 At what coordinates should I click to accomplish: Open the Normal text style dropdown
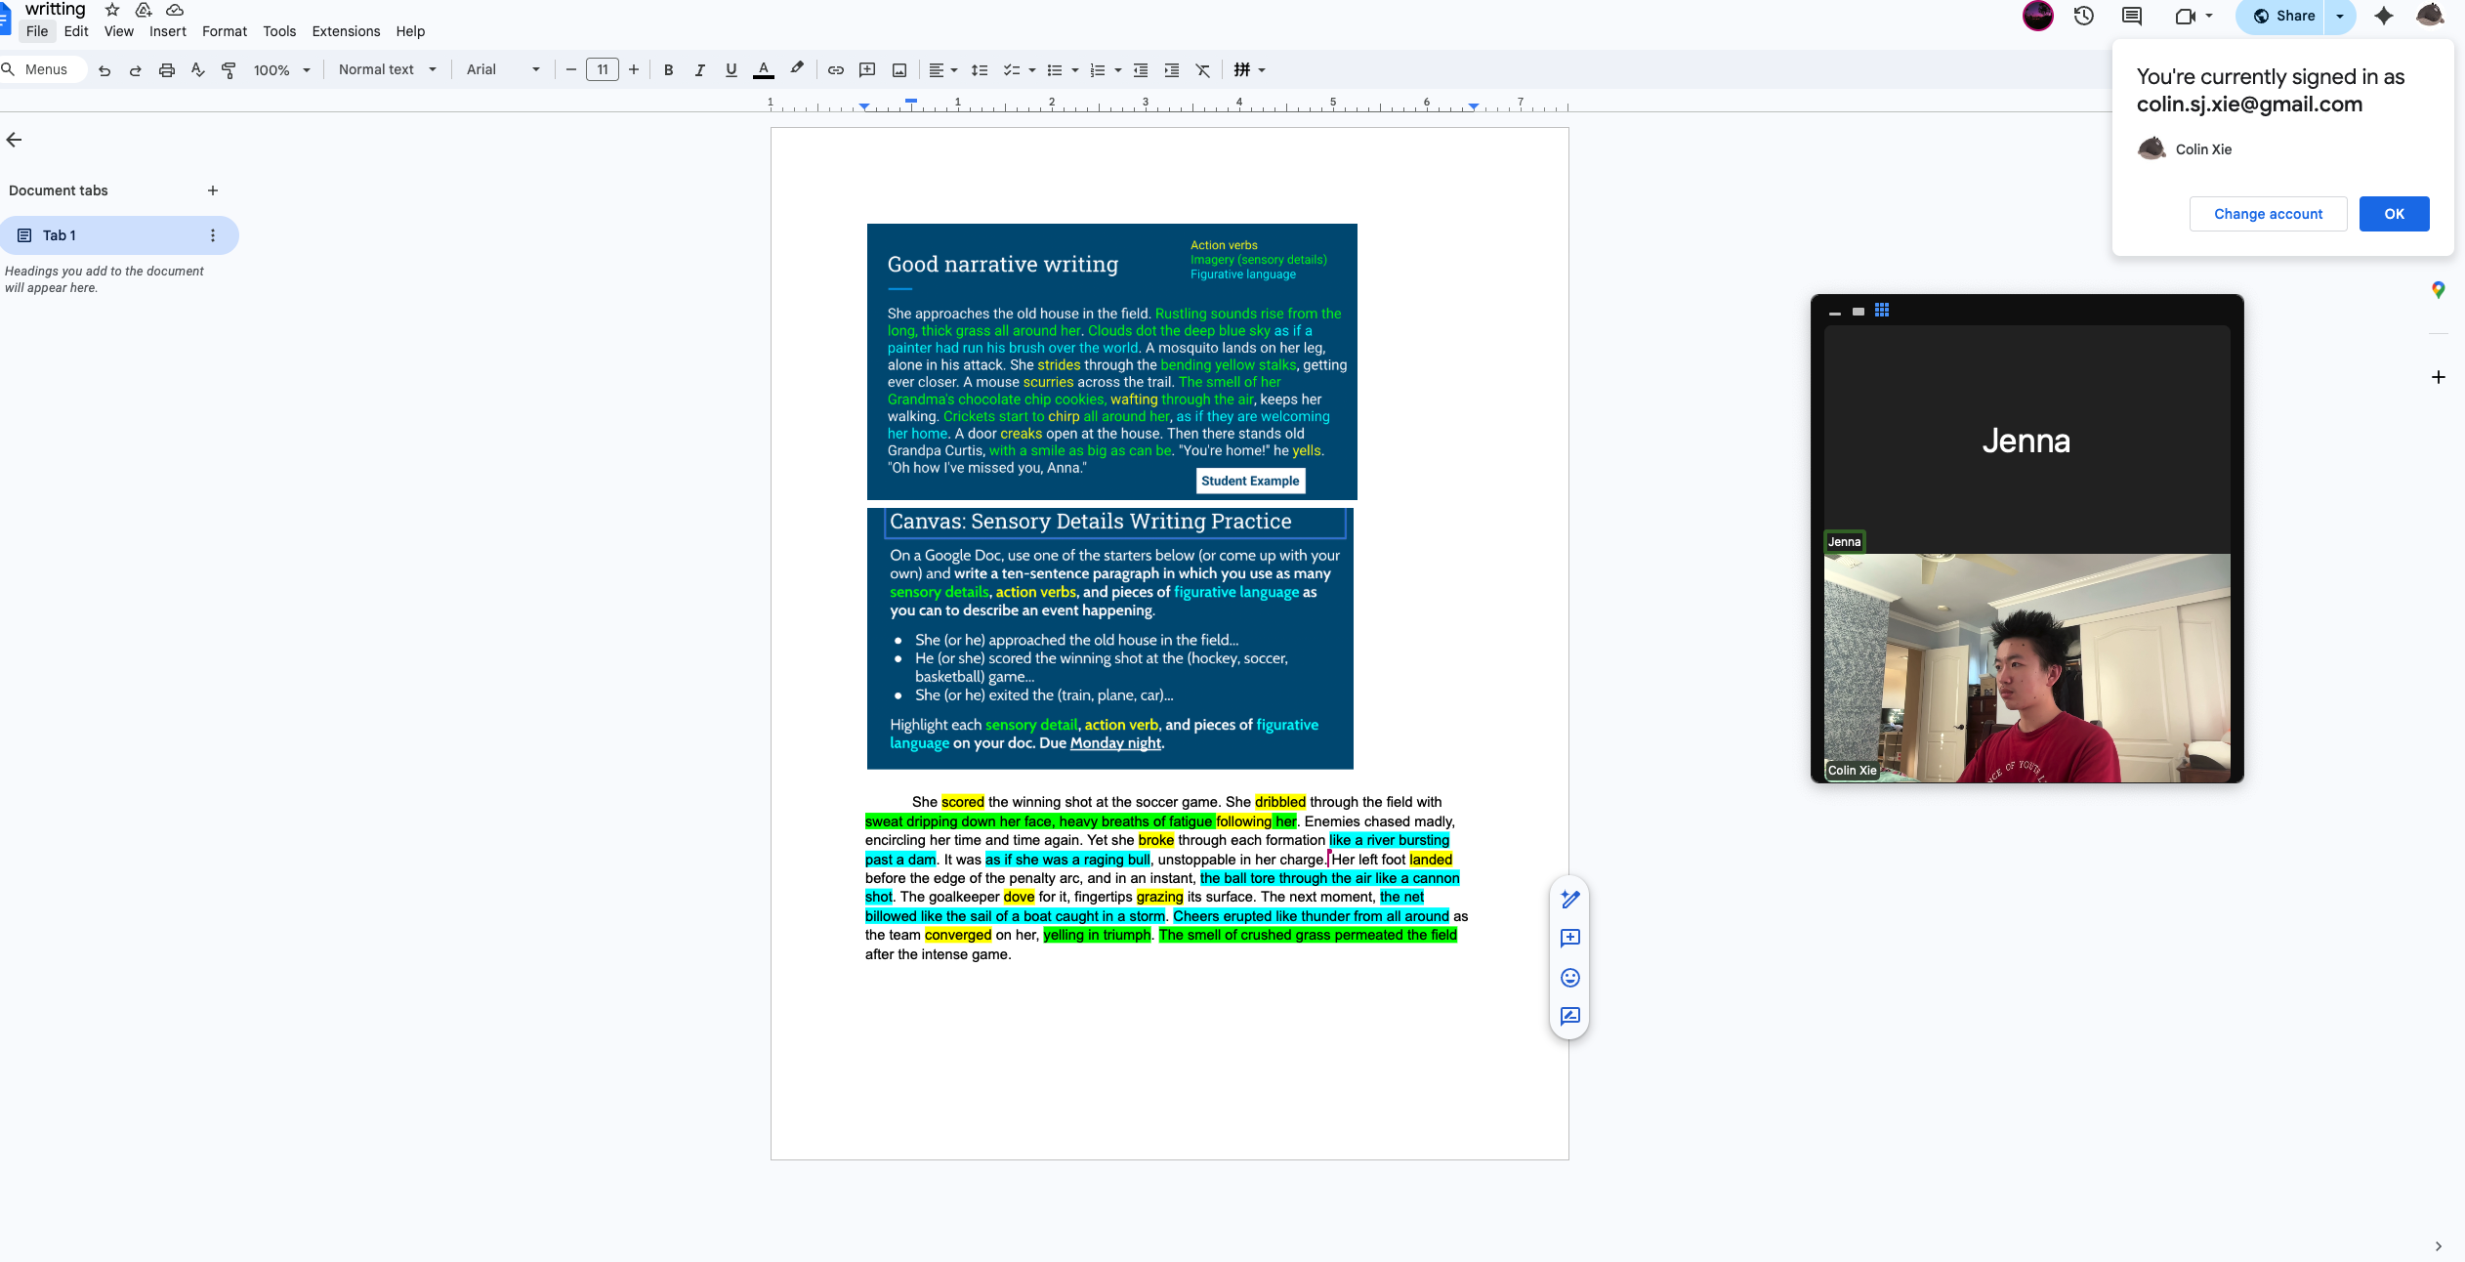click(x=387, y=70)
